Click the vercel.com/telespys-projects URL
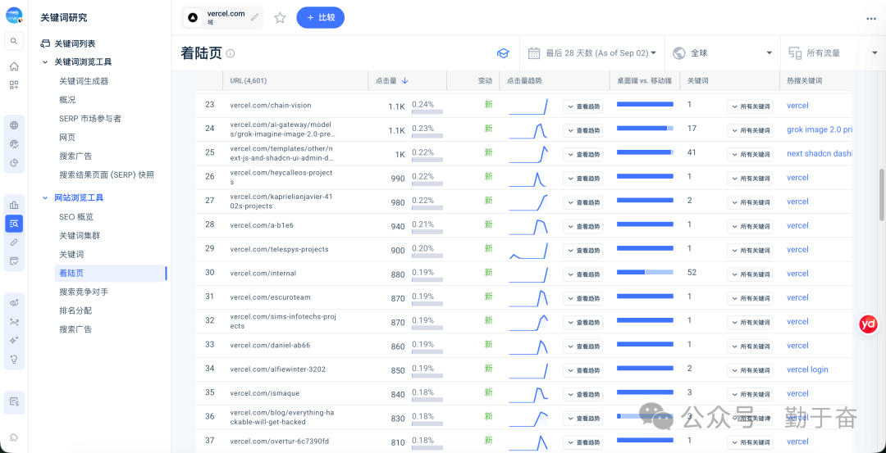Viewport: 886px width, 453px height. pyautogui.click(x=279, y=249)
